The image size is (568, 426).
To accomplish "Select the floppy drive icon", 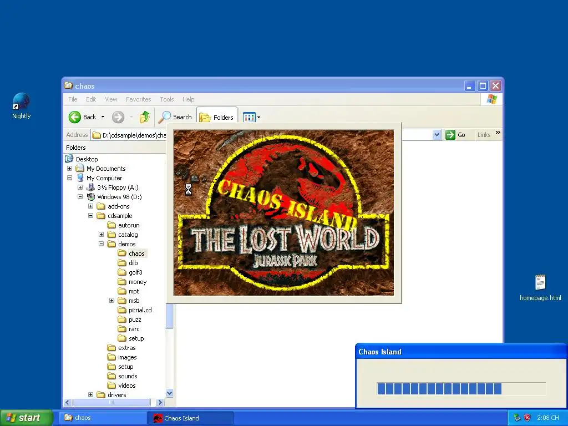I will coord(90,187).
